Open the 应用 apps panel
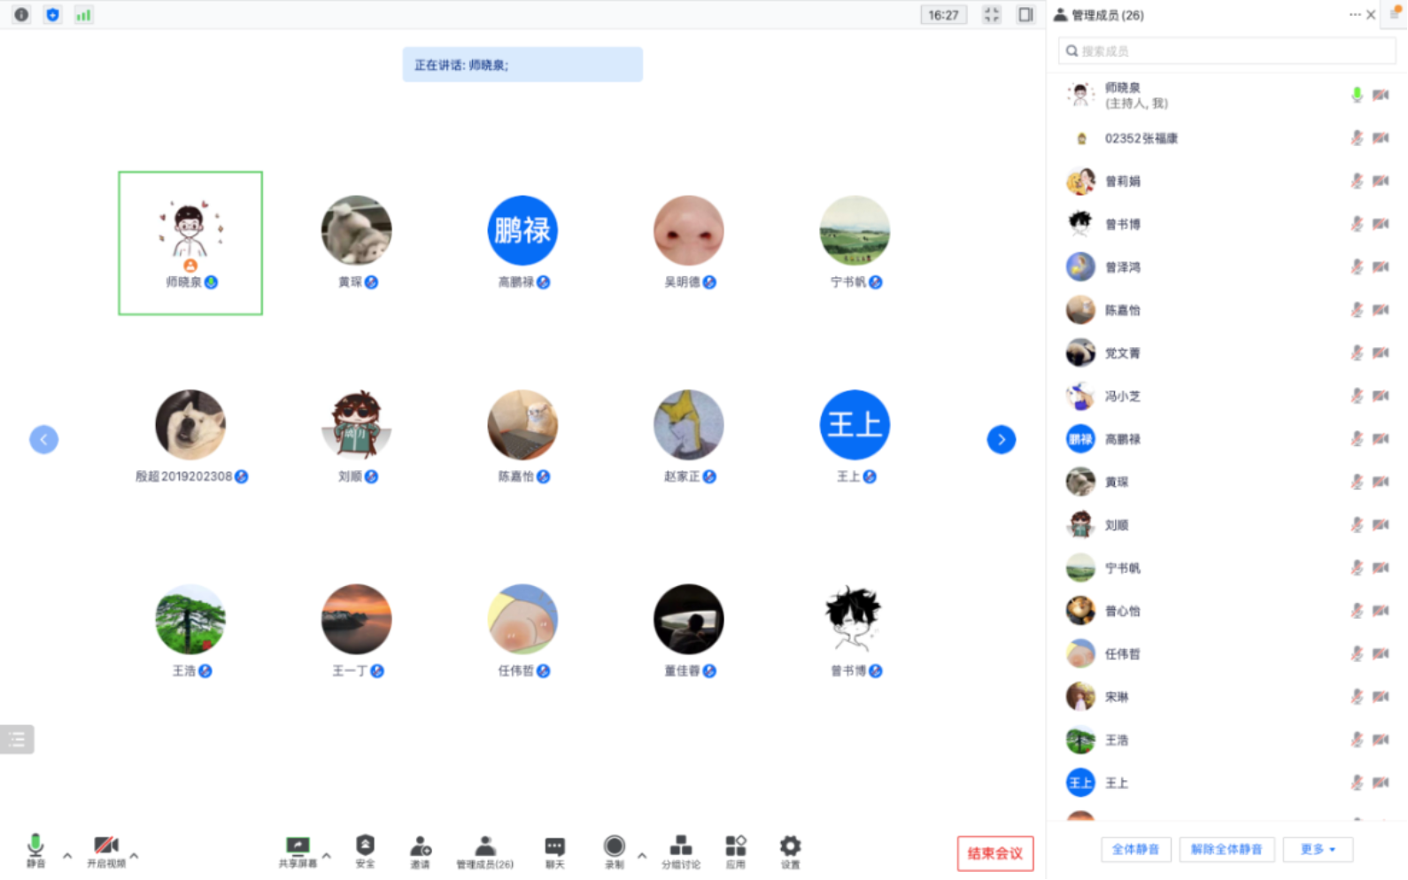This screenshot has height=880, width=1408. [735, 846]
